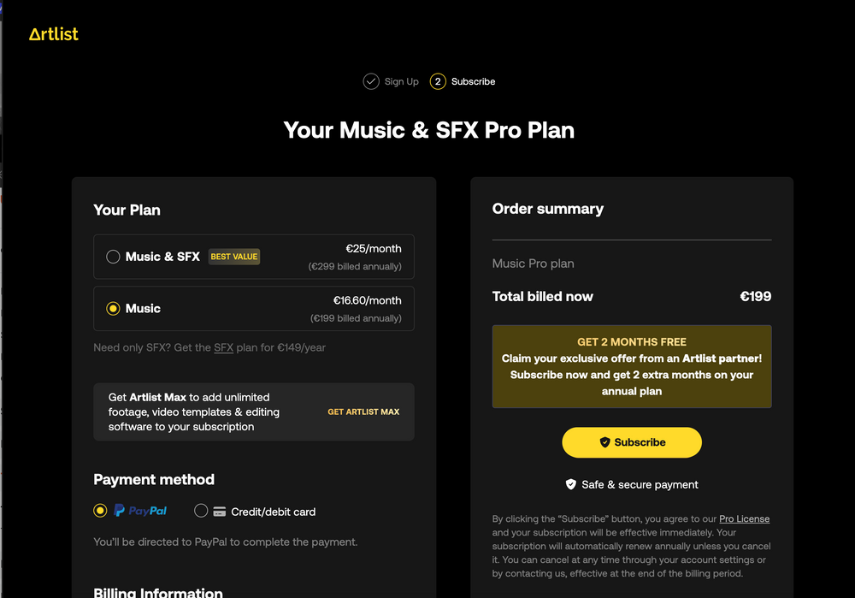Click the Artlist logo
This screenshot has width=855, height=598.
point(53,34)
